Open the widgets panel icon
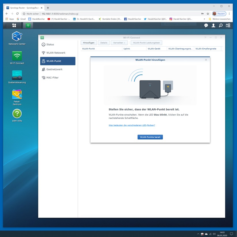This screenshot has width=237, height=237. [x=228, y=25]
